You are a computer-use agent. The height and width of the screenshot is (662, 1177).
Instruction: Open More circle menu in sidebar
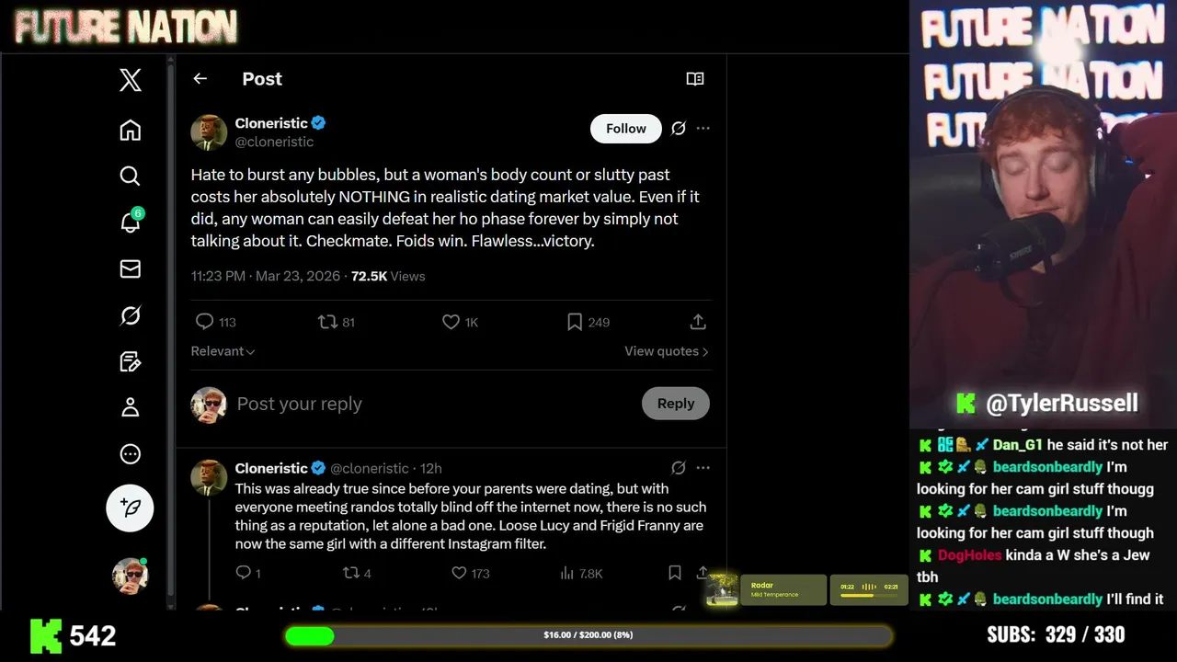click(131, 454)
